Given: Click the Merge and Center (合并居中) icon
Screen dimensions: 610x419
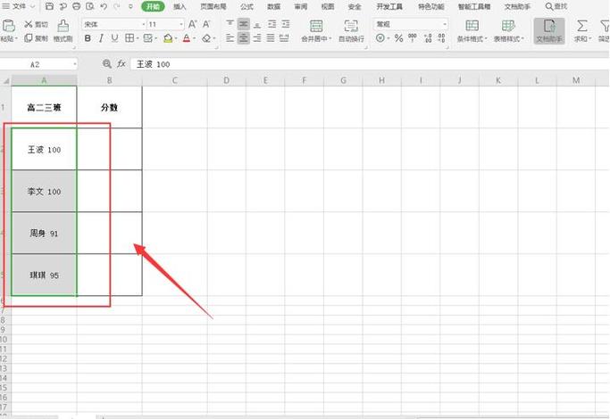Looking at the screenshot, I should click(x=316, y=26).
